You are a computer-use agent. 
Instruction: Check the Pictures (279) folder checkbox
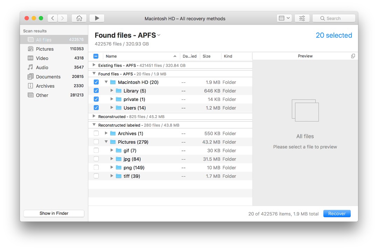click(96, 142)
